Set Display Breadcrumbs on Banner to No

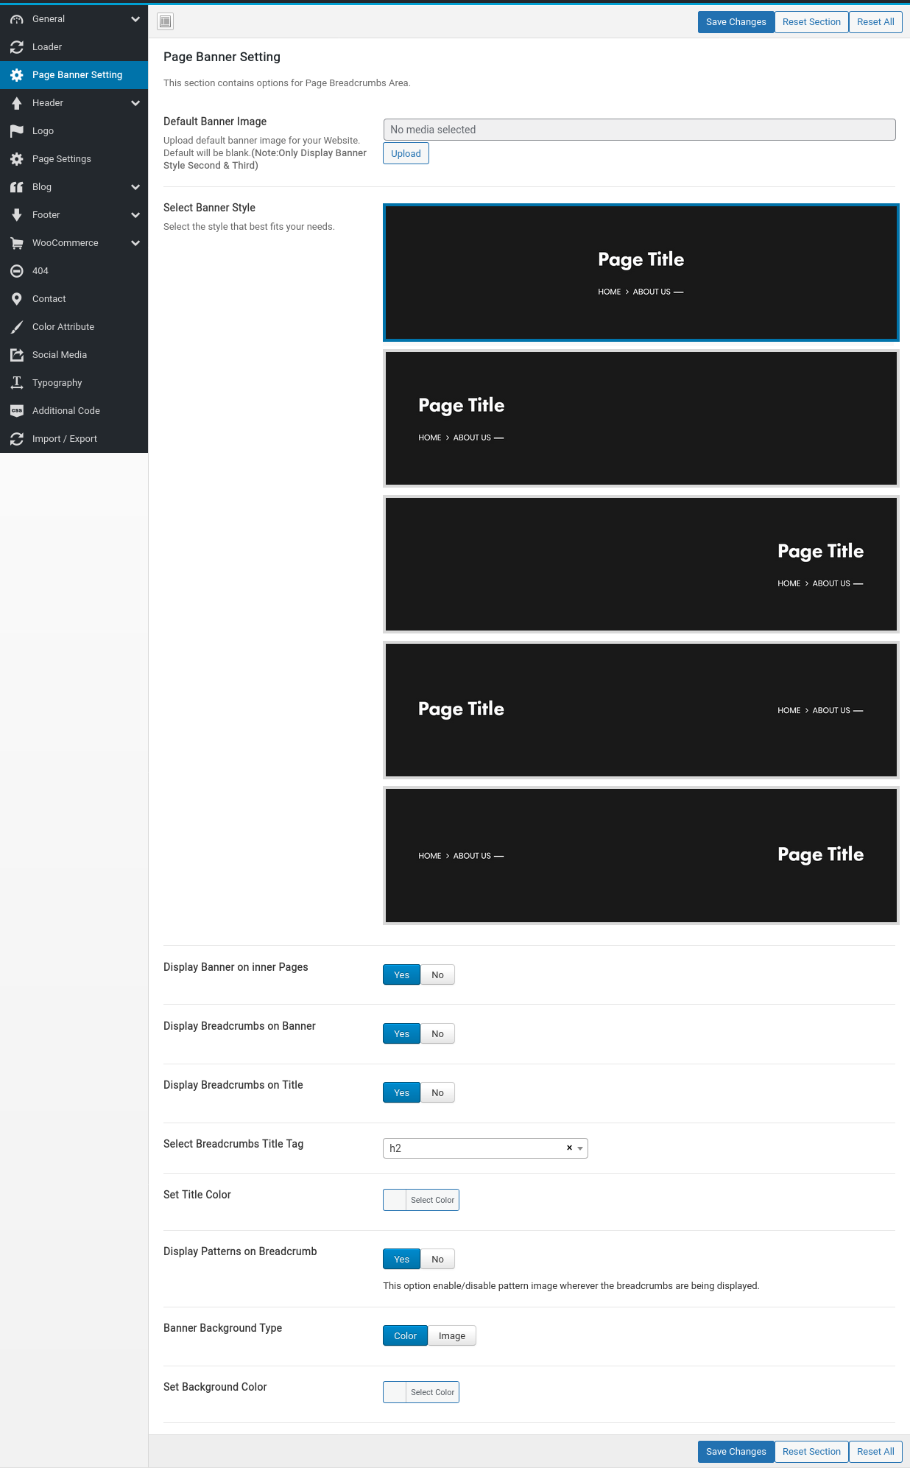click(x=437, y=1033)
